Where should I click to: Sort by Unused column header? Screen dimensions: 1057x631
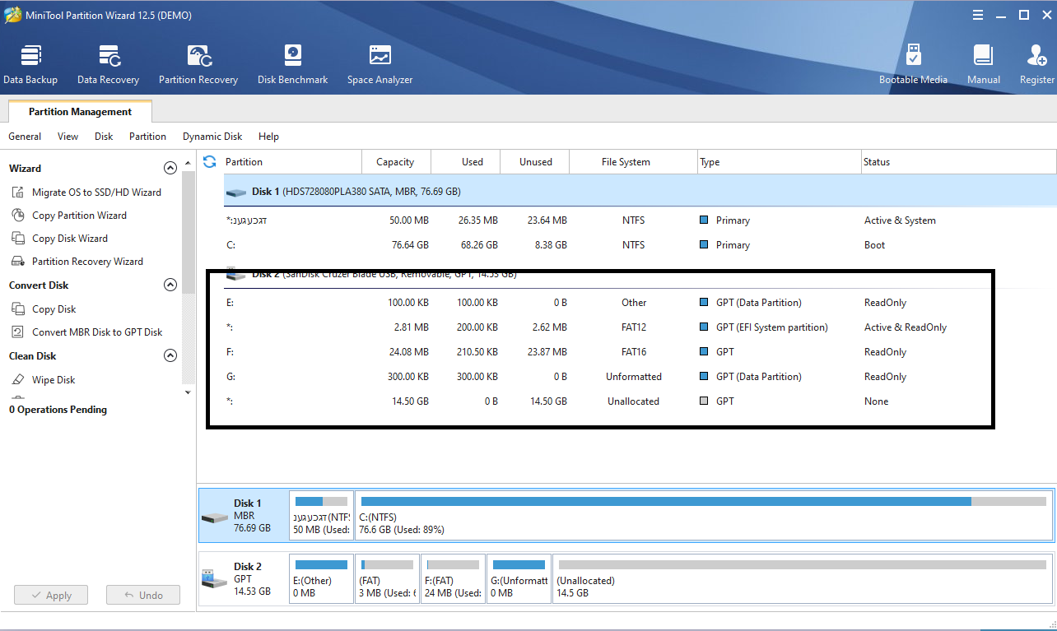tap(536, 162)
